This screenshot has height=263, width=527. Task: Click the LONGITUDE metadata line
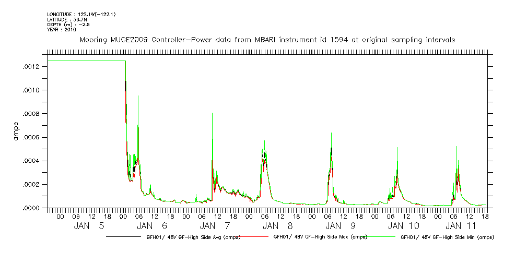click(81, 14)
